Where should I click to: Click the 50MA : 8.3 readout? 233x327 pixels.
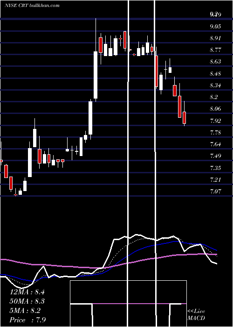click(27, 301)
